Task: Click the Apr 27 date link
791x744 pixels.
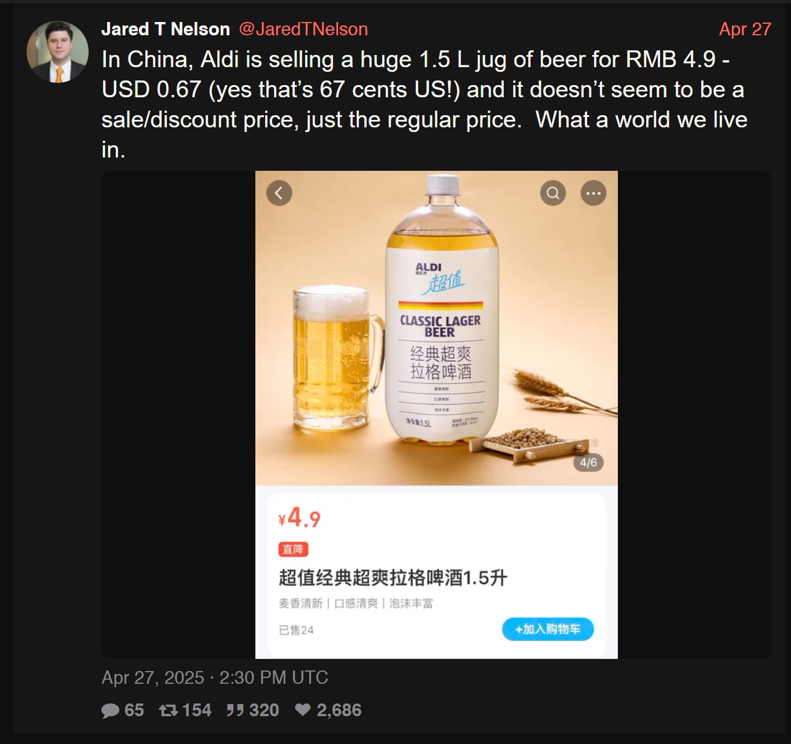Action: [x=745, y=29]
